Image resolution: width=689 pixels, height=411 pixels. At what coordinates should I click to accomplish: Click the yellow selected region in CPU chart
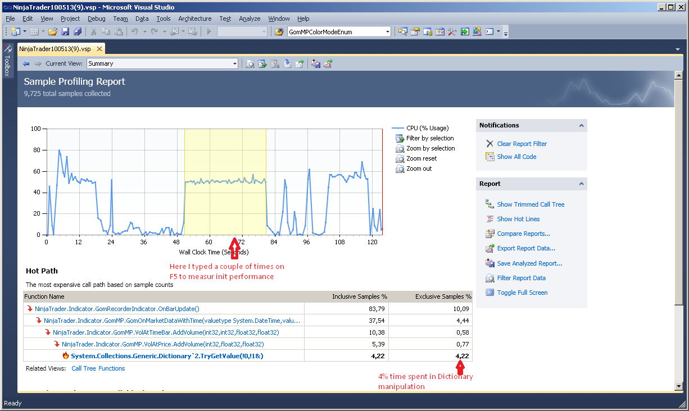(225, 181)
